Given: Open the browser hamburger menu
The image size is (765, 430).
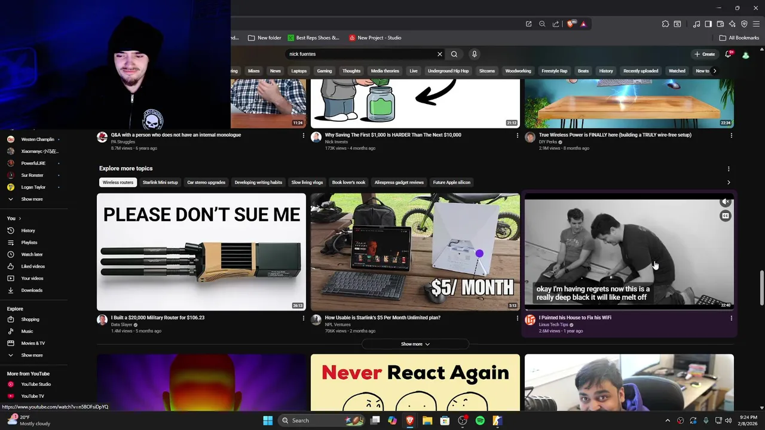Looking at the screenshot, I should [x=756, y=24].
